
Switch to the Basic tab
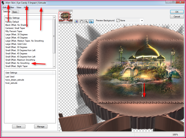15,12
